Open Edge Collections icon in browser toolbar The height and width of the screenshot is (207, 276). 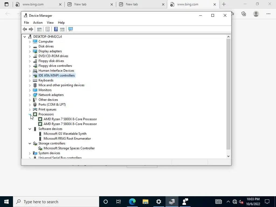click(x=244, y=14)
